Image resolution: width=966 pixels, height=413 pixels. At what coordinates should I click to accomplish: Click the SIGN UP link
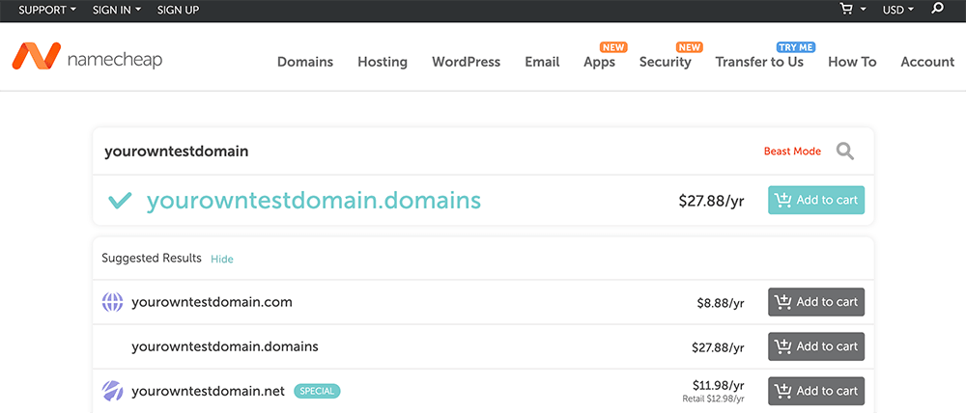[x=178, y=10]
